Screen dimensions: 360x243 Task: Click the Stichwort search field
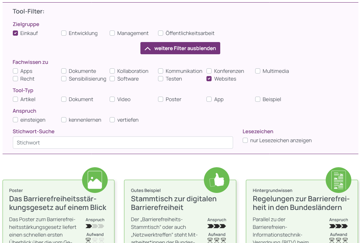[123, 143]
